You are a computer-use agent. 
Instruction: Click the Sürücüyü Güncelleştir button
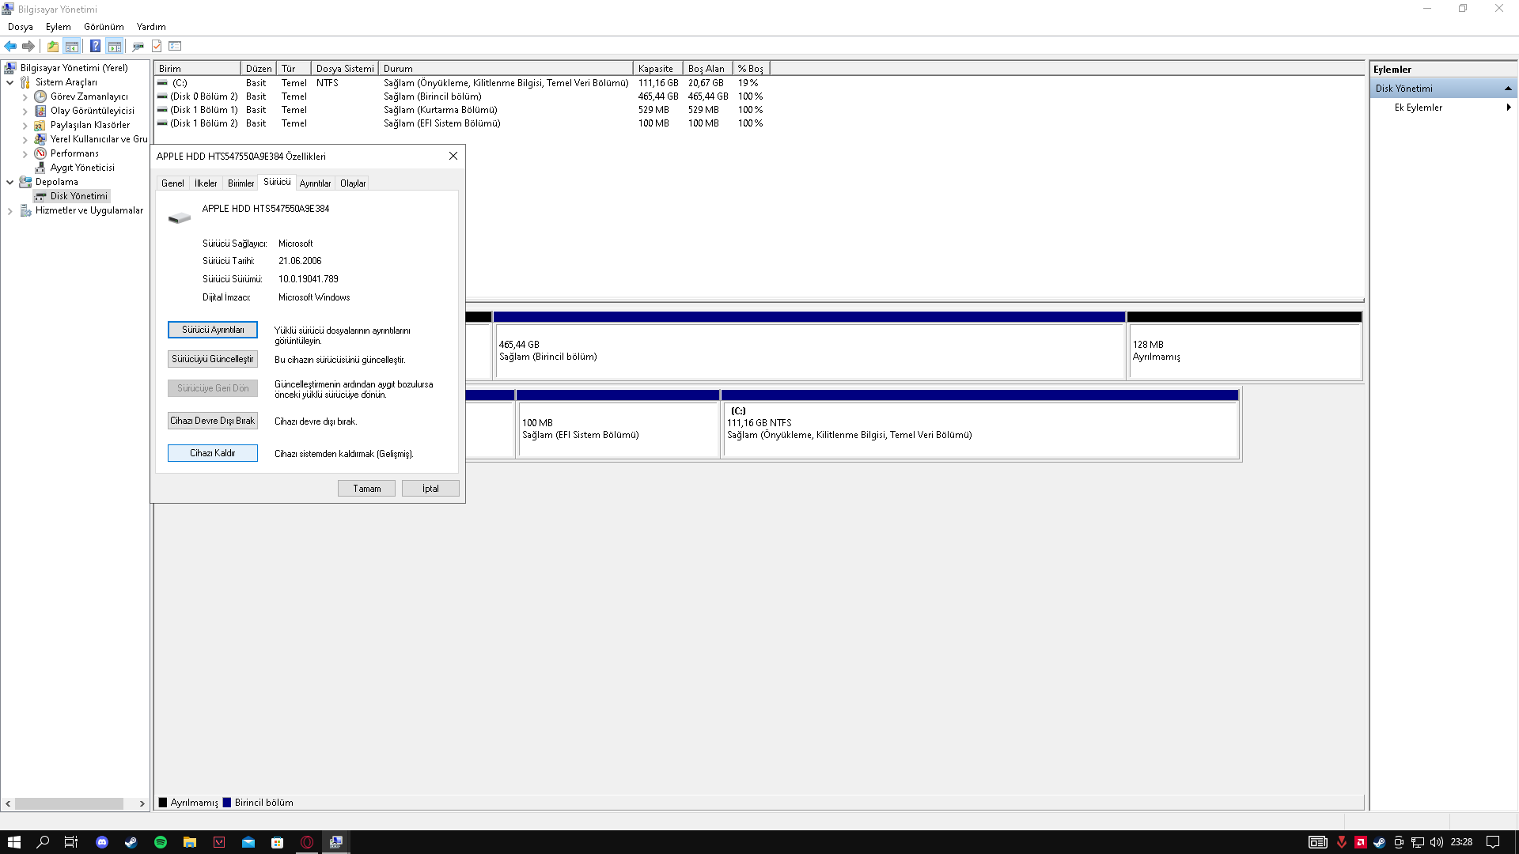click(212, 359)
